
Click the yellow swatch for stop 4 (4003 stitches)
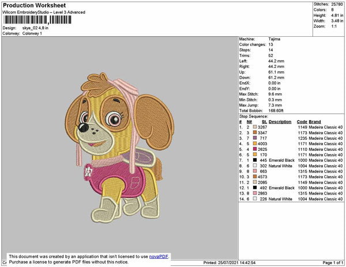[x=255, y=143]
